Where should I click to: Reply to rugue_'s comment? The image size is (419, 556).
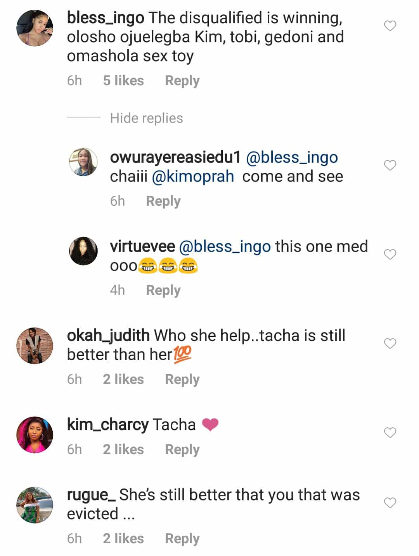click(x=182, y=539)
